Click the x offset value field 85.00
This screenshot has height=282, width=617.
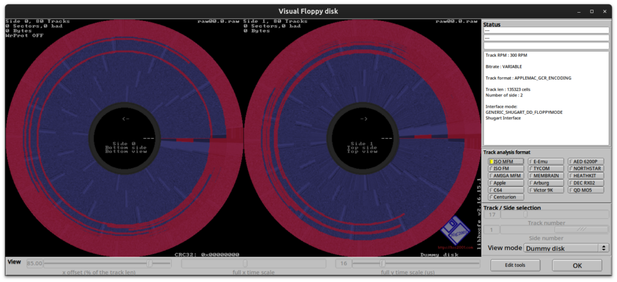(x=34, y=263)
